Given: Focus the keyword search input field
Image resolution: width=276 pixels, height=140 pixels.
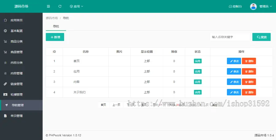Looking at the screenshot, I should click(x=229, y=37).
